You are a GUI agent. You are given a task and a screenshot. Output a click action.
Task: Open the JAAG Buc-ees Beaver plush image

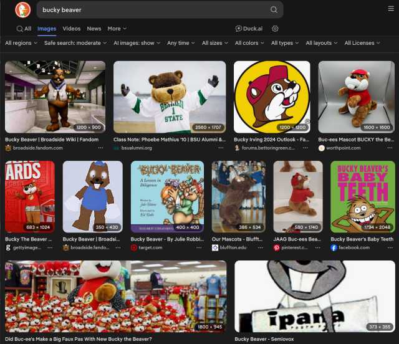click(x=298, y=197)
